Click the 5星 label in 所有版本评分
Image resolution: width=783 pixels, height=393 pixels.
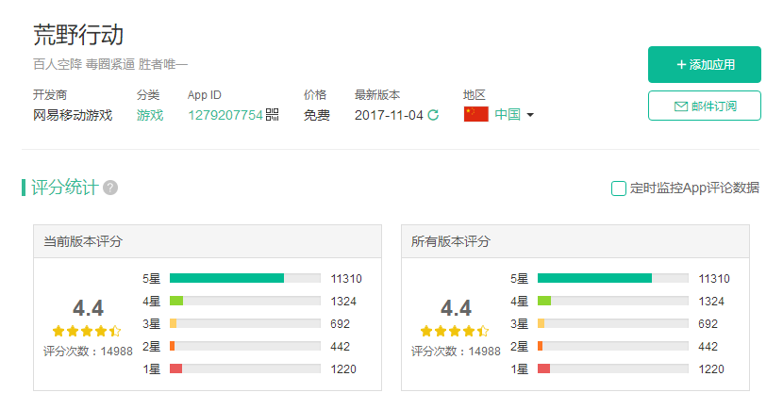[x=519, y=278]
